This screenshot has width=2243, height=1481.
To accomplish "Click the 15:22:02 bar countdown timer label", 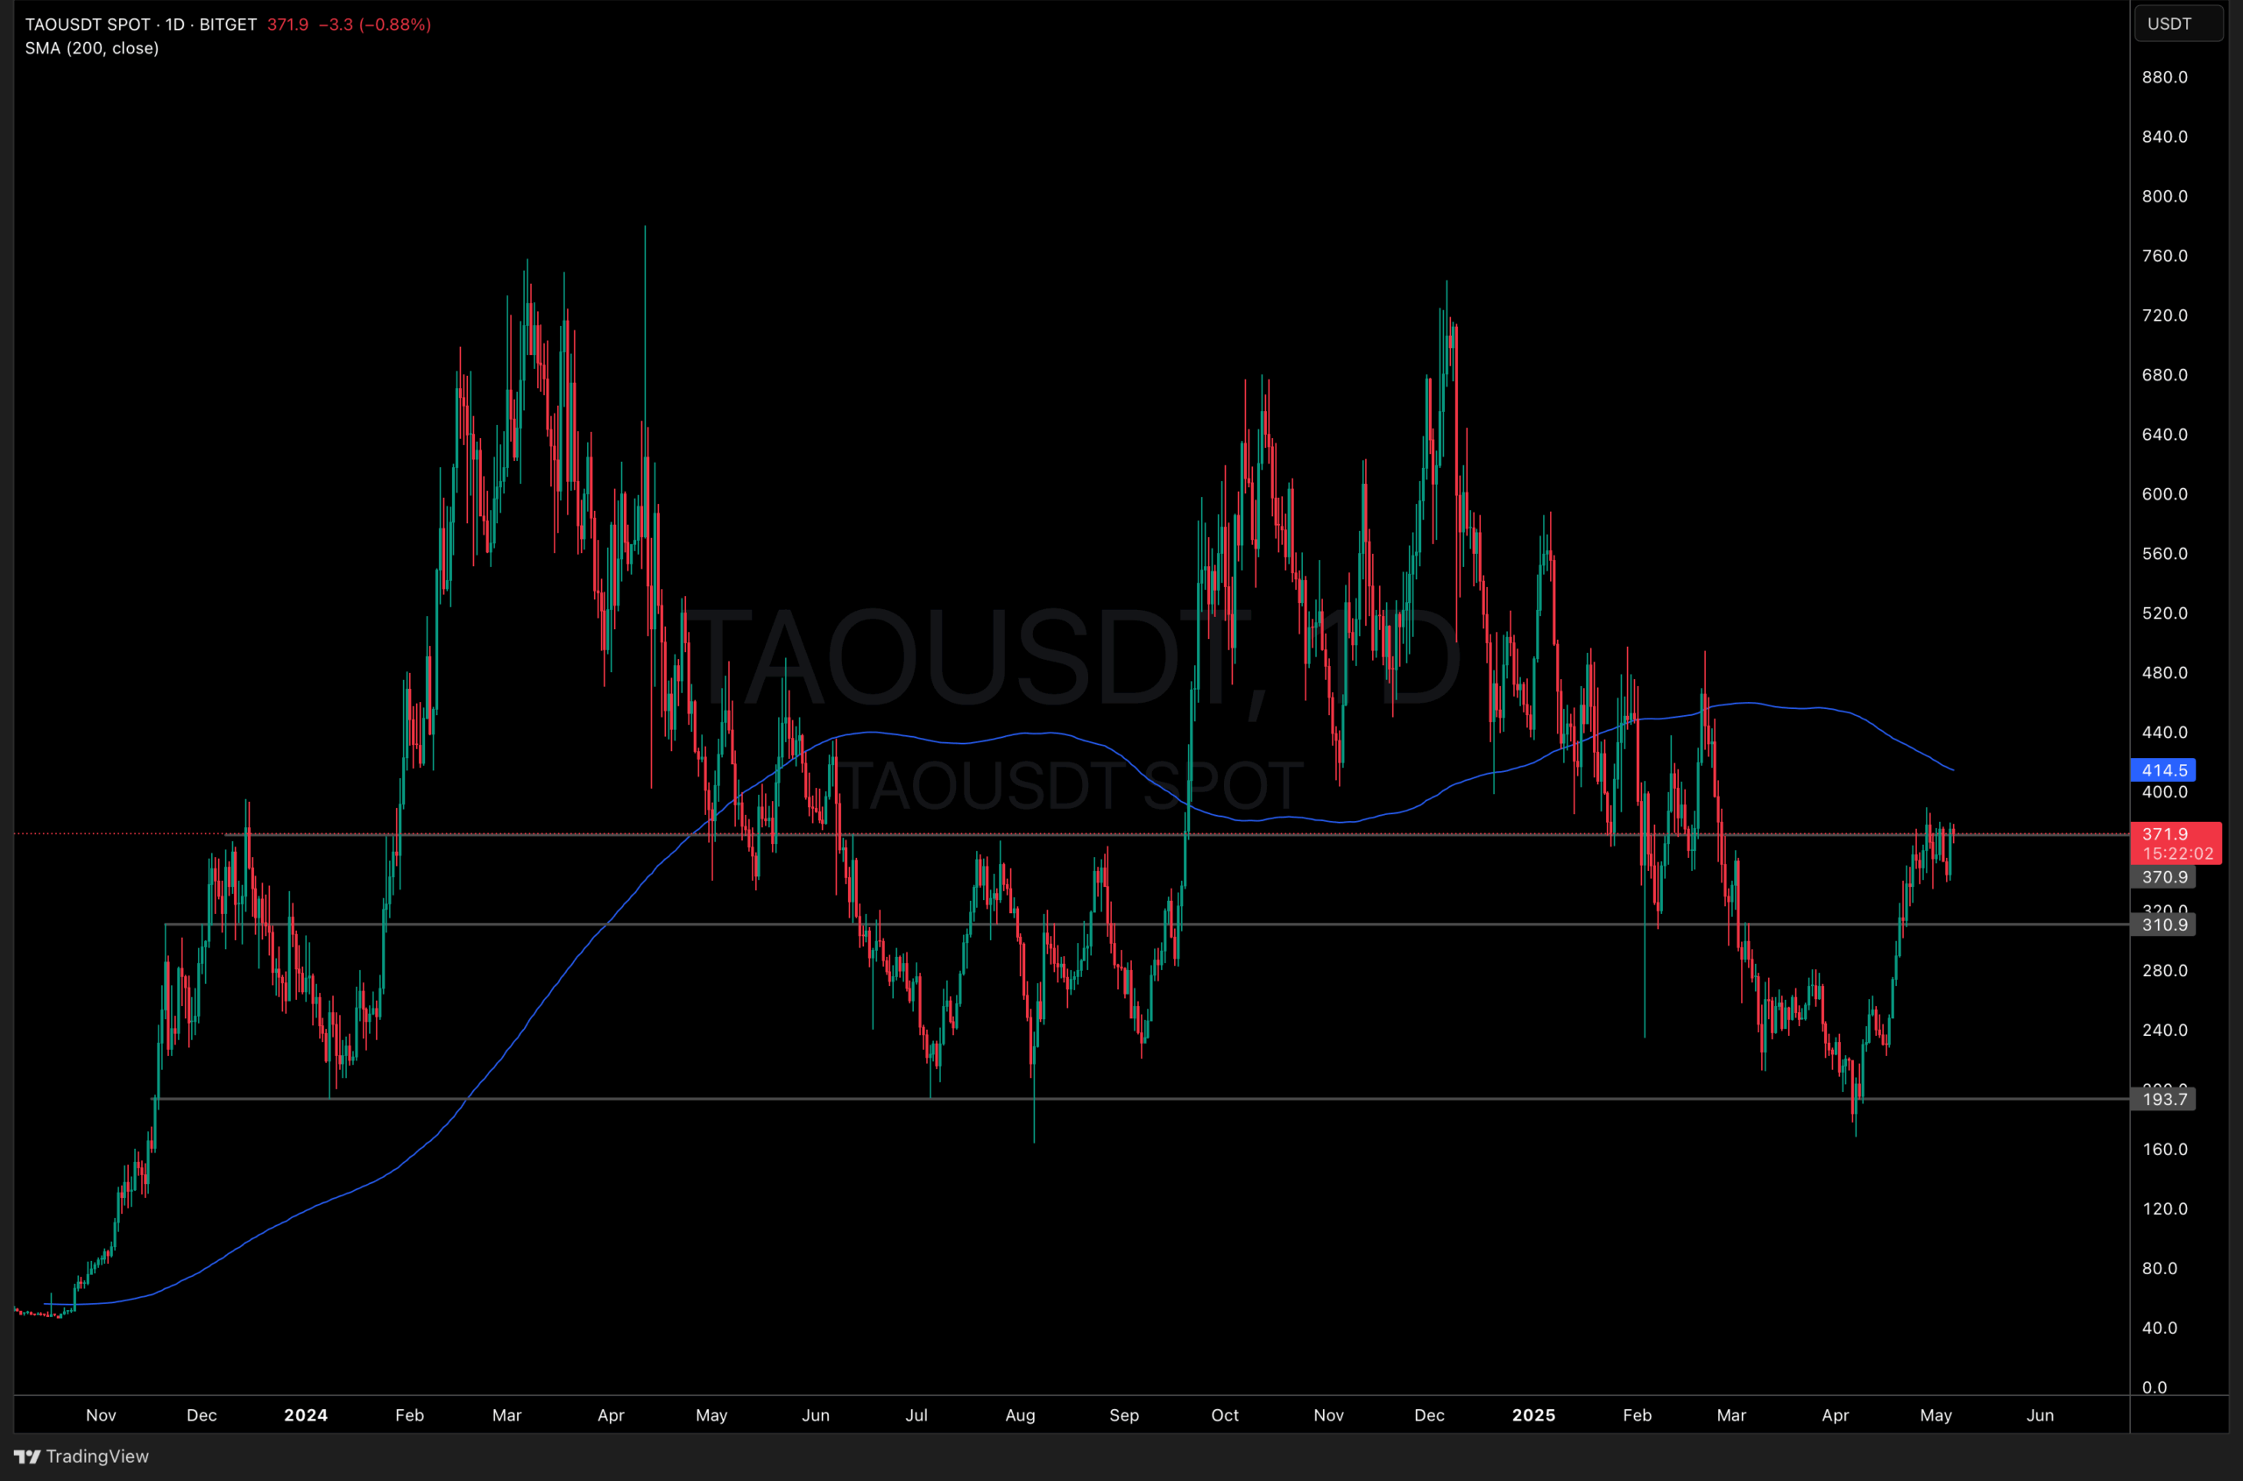I will pyautogui.click(x=2177, y=854).
